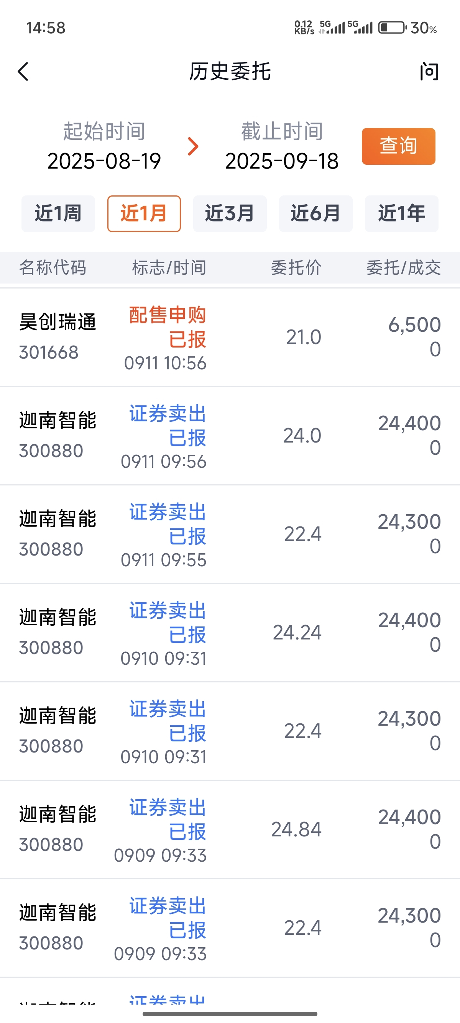460x1023 pixels.
Task: Tap the bottom home gesture bar
Action: tap(230, 1013)
